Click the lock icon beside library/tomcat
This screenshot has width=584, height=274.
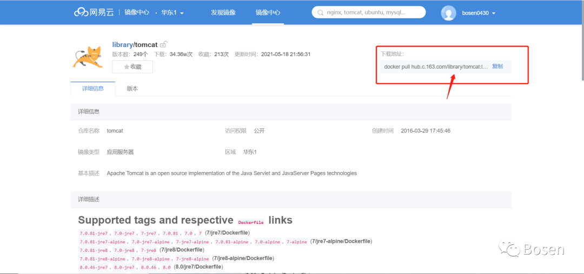163,45
